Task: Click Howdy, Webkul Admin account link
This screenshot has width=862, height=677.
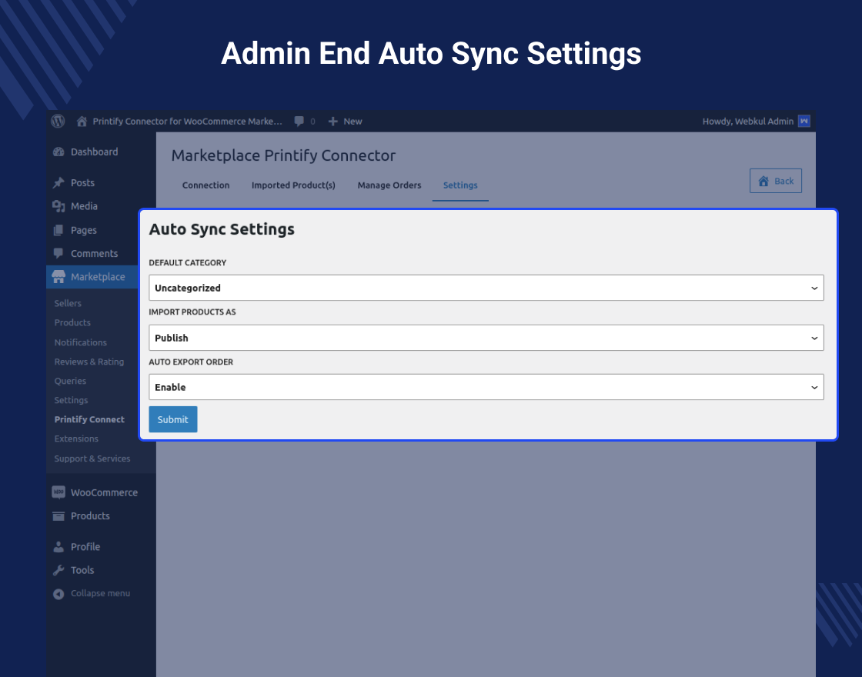Action: [747, 122]
